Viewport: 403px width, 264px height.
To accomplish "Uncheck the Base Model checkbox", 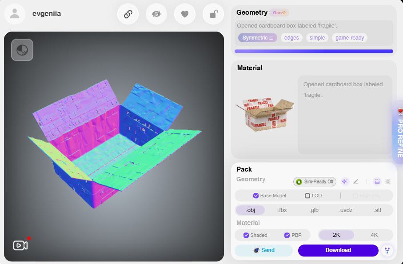I will tap(256, 196).
